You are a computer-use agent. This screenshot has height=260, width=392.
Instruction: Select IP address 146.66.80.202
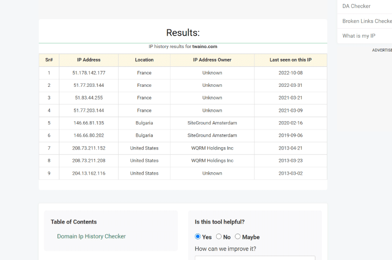pos(89,135)
